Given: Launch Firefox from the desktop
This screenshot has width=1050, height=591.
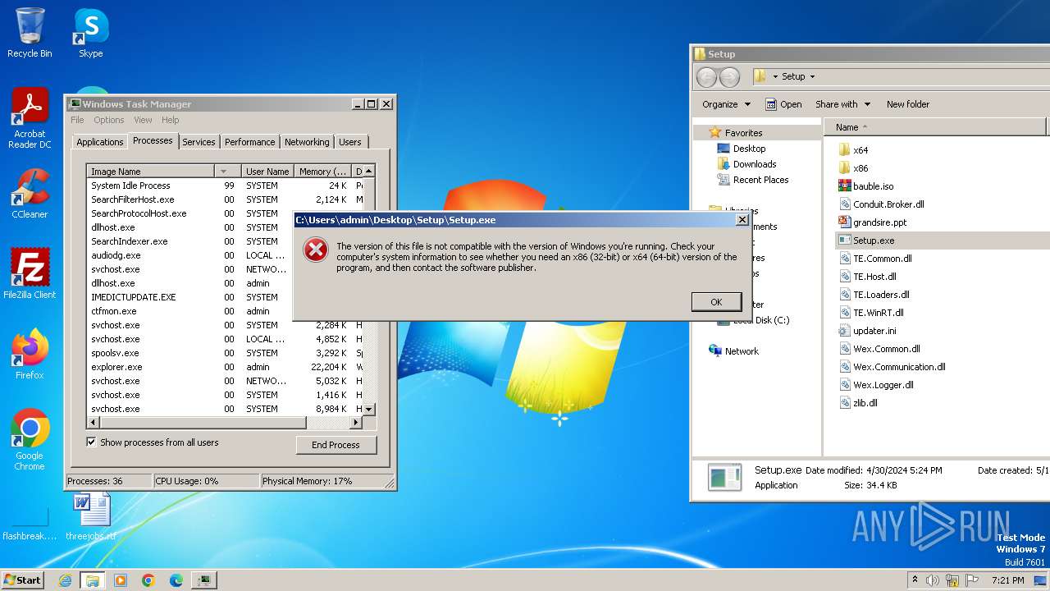Looking at the screenshot, I should [30, 355].
